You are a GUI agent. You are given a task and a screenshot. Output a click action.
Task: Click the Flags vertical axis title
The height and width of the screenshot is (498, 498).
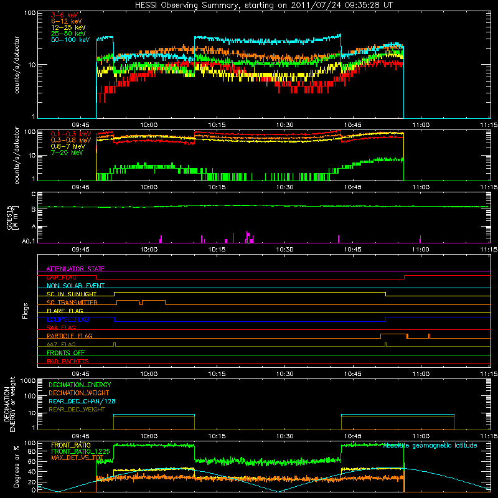point(26,311)
